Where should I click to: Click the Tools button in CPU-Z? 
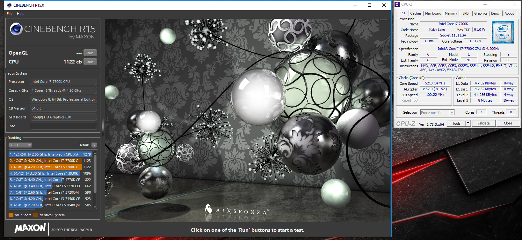click(456, 123)
